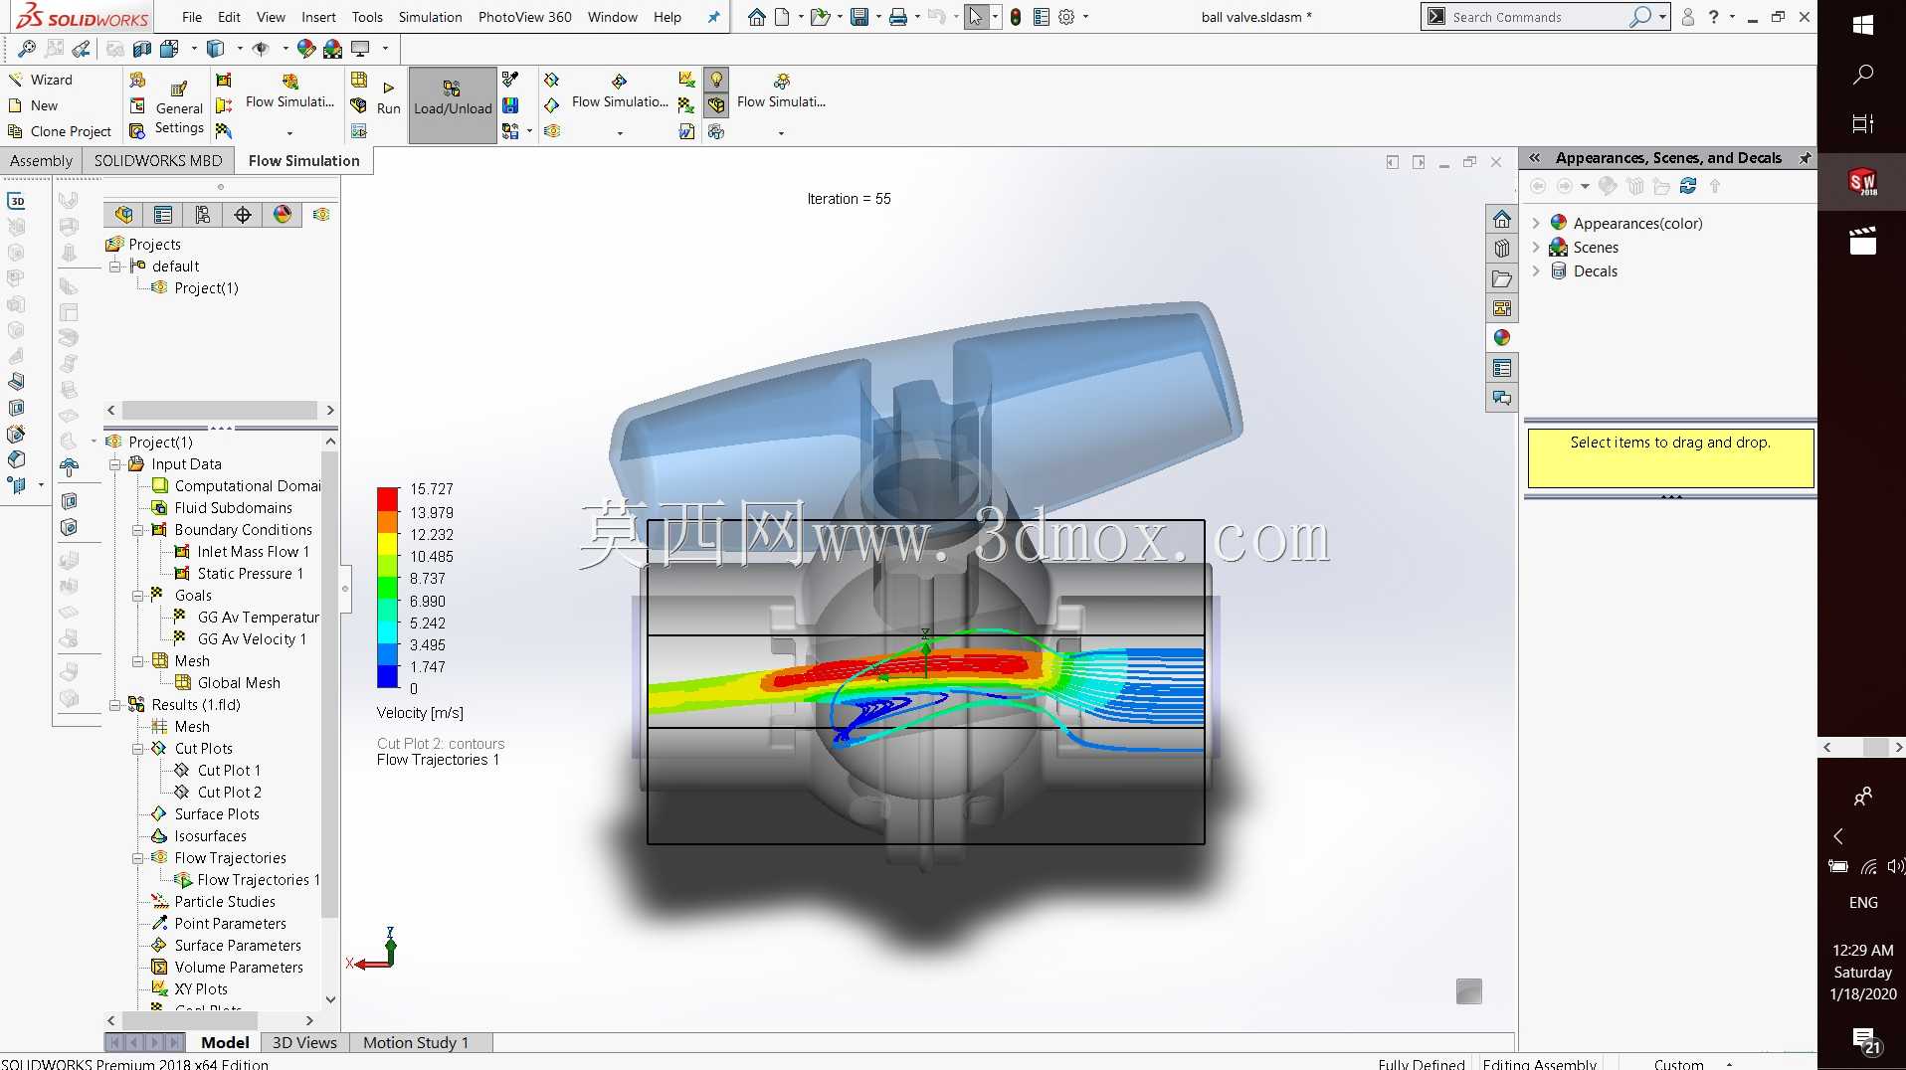
Task: Open the ConfigurationManager tab icon
Action: coord(203,215)
